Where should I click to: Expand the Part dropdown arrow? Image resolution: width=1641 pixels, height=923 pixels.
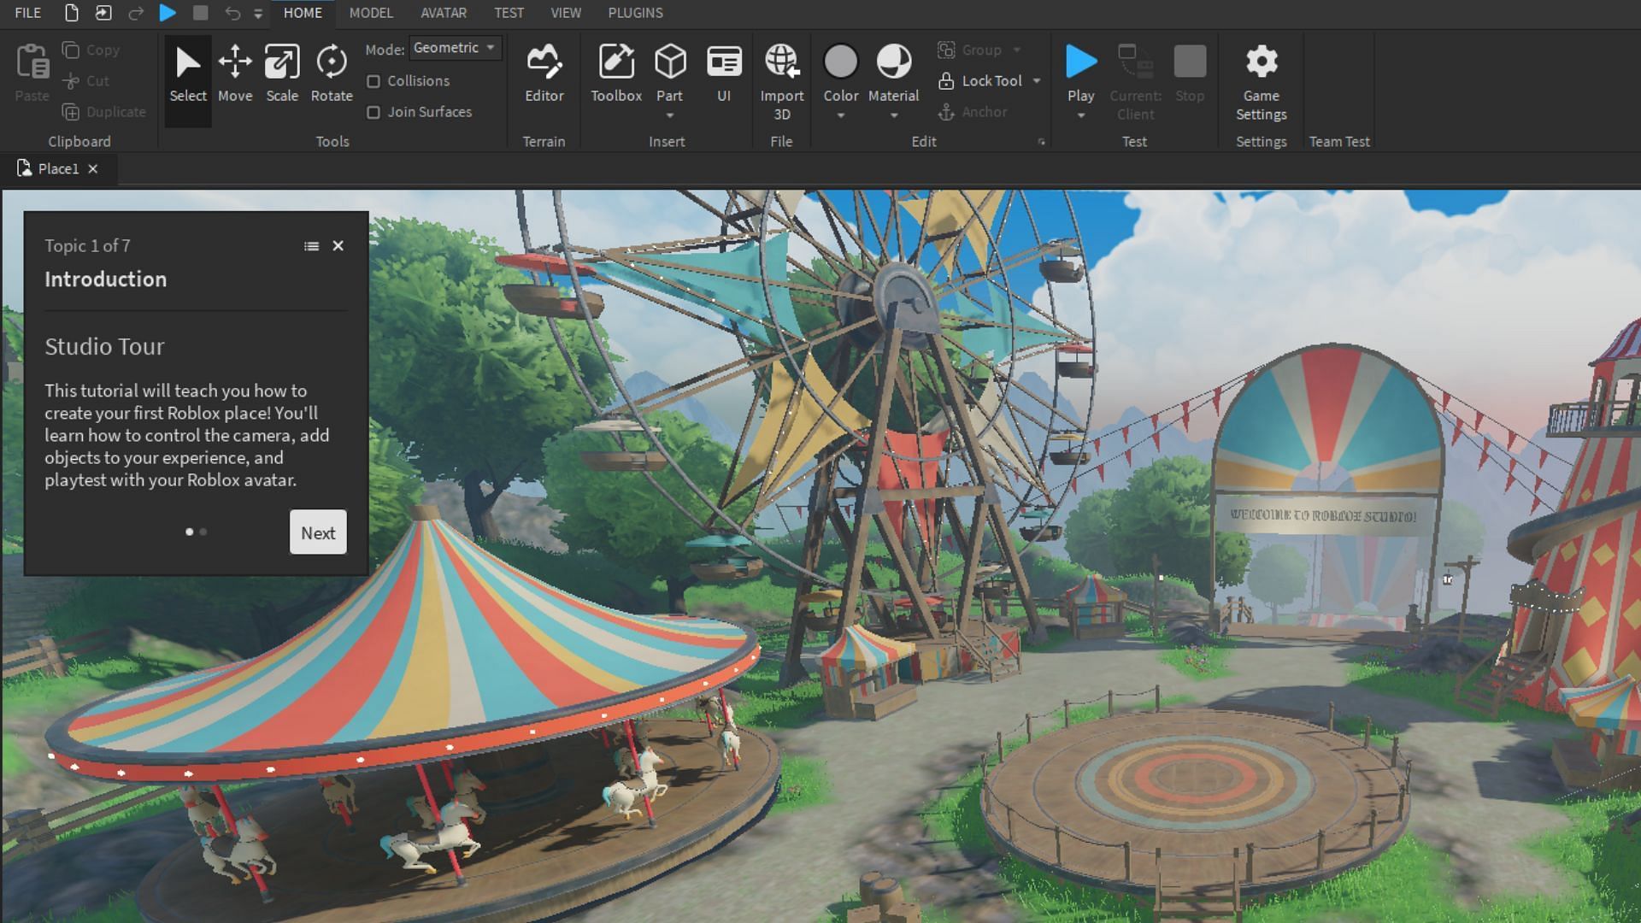670,115
